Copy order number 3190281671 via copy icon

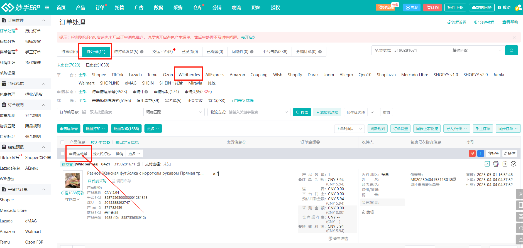(x=138, y=164)
